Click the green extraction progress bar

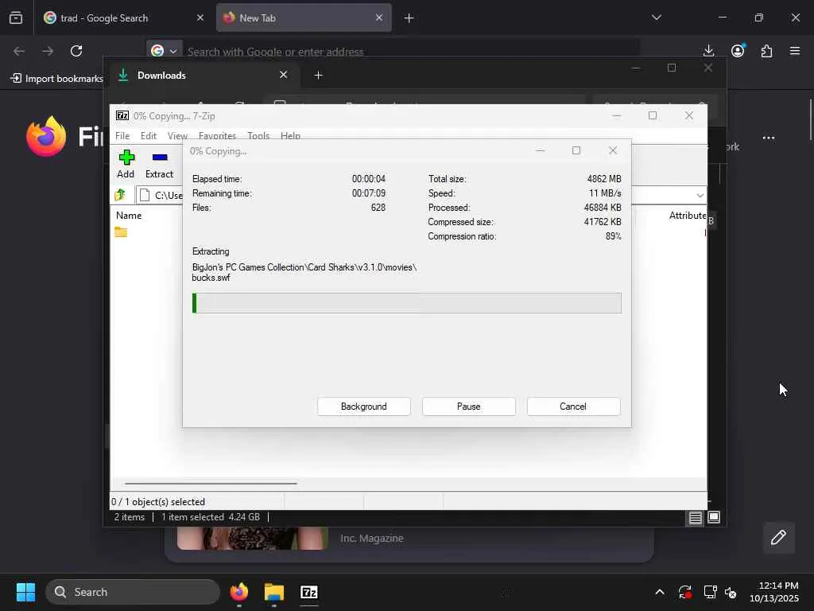point(406,303)
